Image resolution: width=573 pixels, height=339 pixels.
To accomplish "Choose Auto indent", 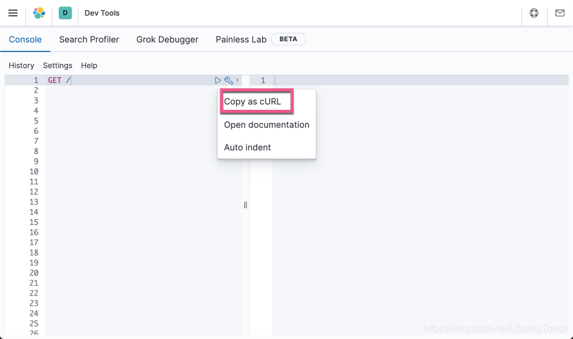I will 248,147.
